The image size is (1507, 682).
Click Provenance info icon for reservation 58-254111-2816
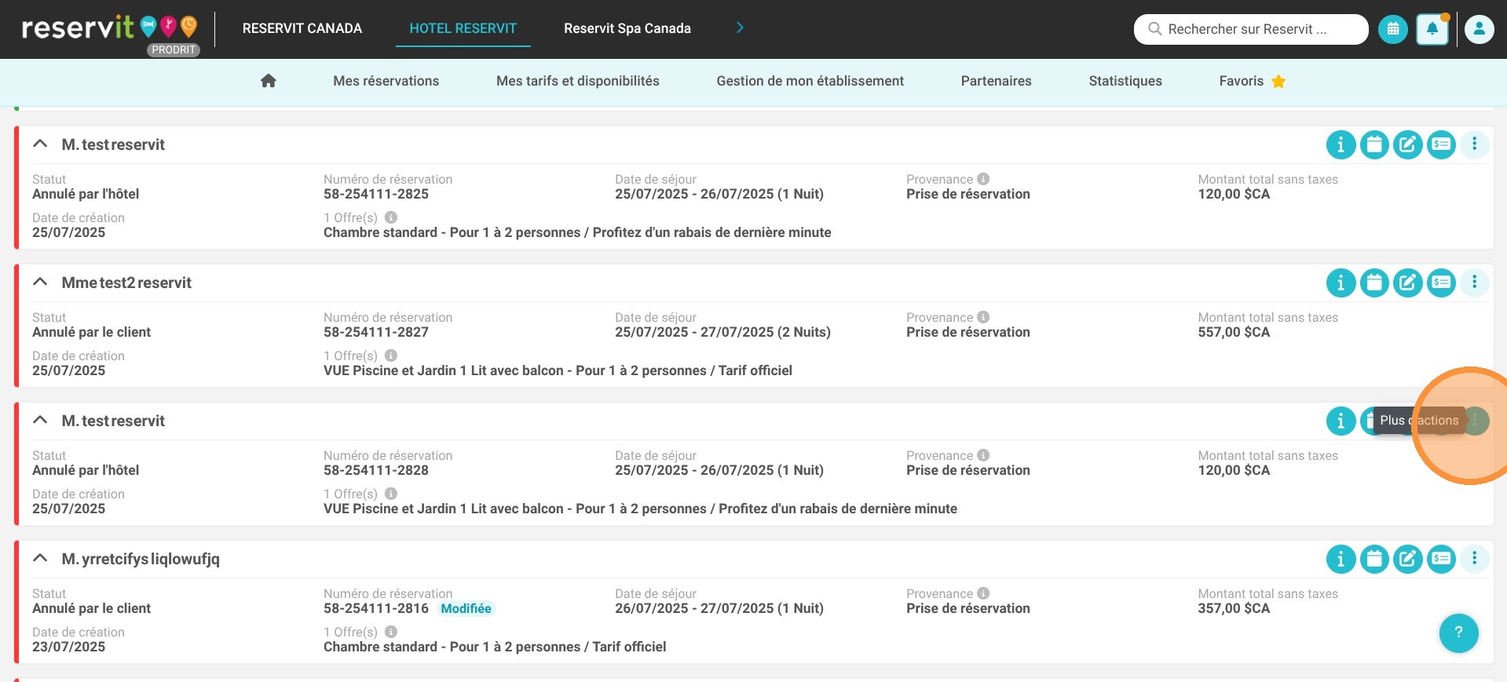983,593
